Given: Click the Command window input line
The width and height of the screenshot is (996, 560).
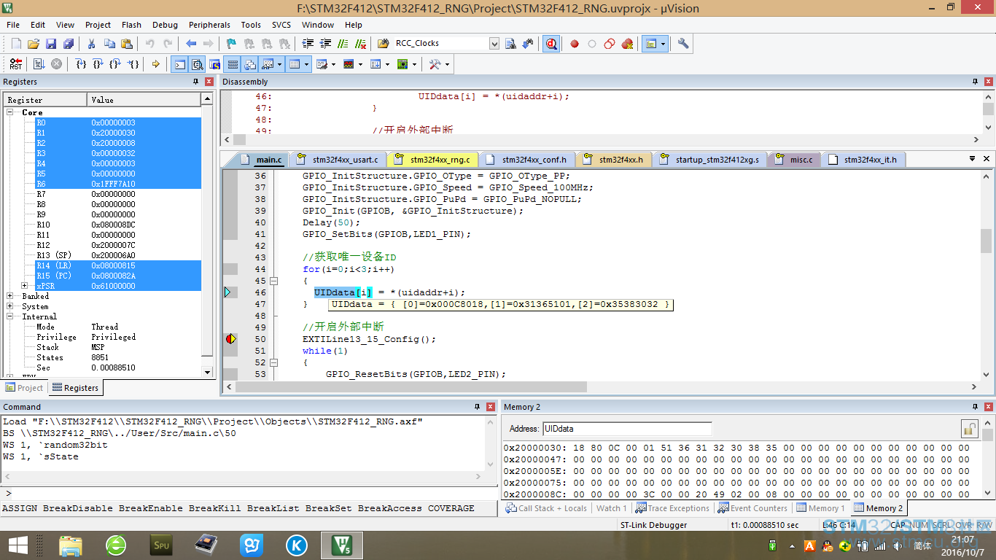Looking at the screenshot, I should pyautogui.click(x=248, y=494).
